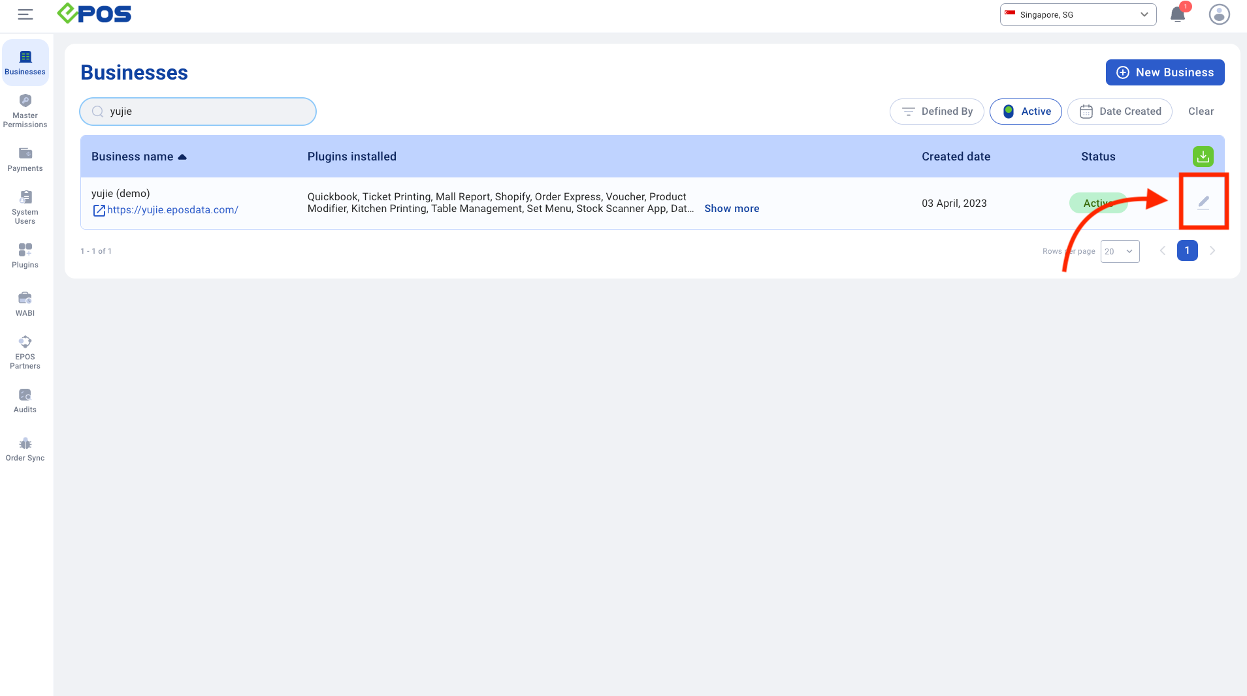Sort by Business name arrow
This screenshot has height=696, width=1247.
click(182, 157)
